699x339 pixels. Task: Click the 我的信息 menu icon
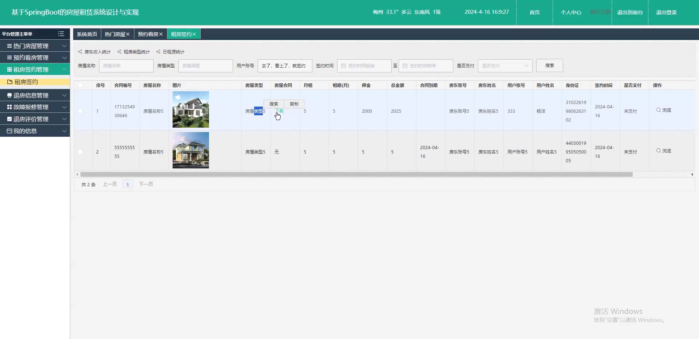(x=9, y=131)
